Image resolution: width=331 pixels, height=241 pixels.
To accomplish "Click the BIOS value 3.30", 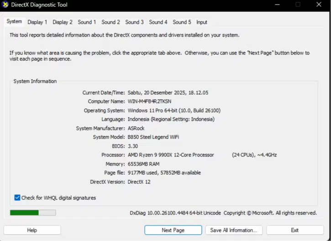I will 133,146.
